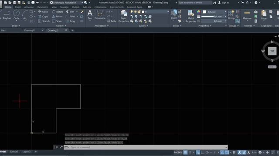Open the customization wrench icon beside command line
279x156 pixels.
coord(61,147)
